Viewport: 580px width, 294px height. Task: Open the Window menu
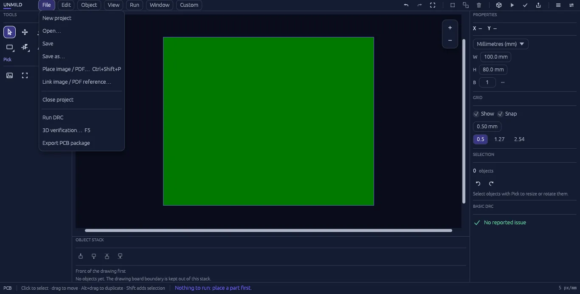coord(160,5)
